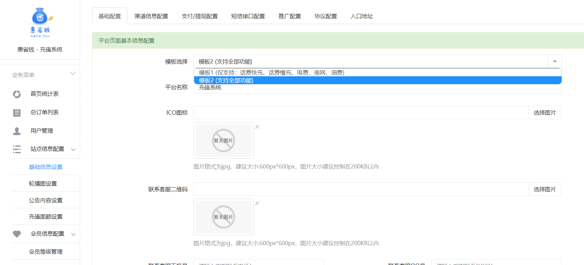Image resolution: width=584 pixels, height=265 pixels.
Task: Select 模板1 option in dropdown list
Action: pos(271,73)
